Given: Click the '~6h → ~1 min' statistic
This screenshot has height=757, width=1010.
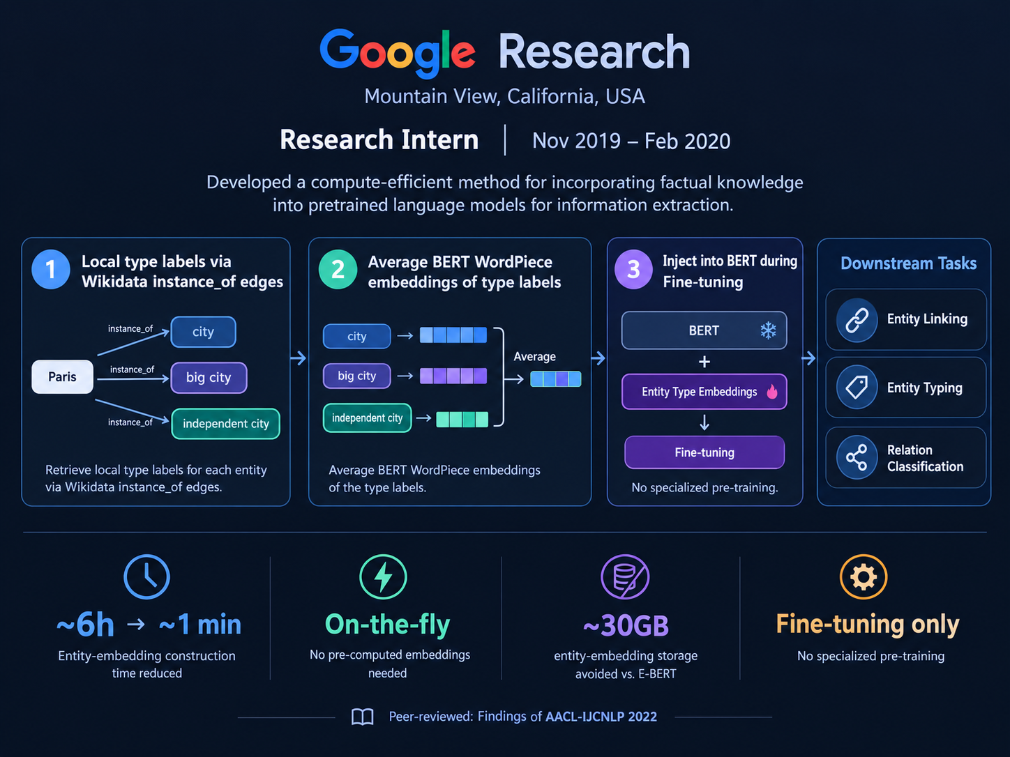Looking at the screenshot, I should point(149,625).
